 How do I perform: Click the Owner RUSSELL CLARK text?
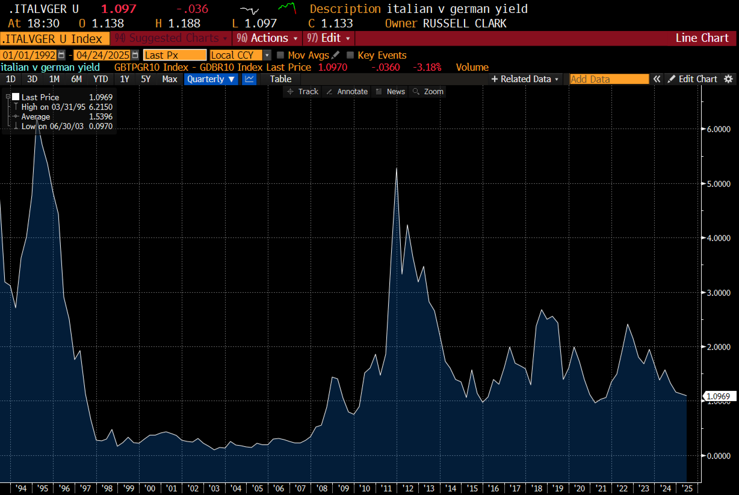pyautogui.click(x=445, y=23)
